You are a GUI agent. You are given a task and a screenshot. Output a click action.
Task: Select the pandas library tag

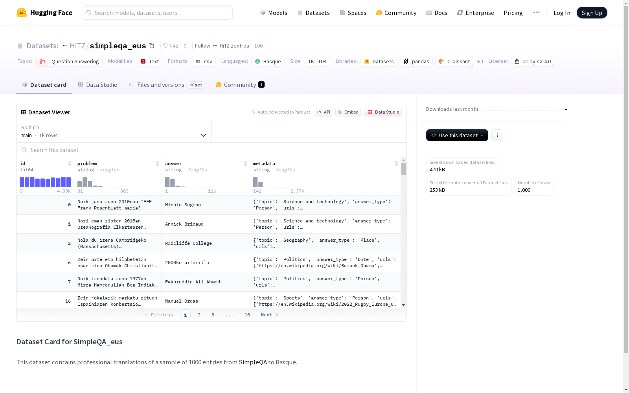tap(416, 61)
